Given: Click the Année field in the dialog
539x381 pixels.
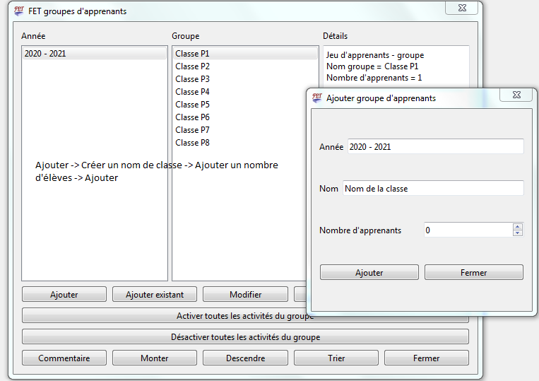Looking at the screenshot, I should 435,147.
